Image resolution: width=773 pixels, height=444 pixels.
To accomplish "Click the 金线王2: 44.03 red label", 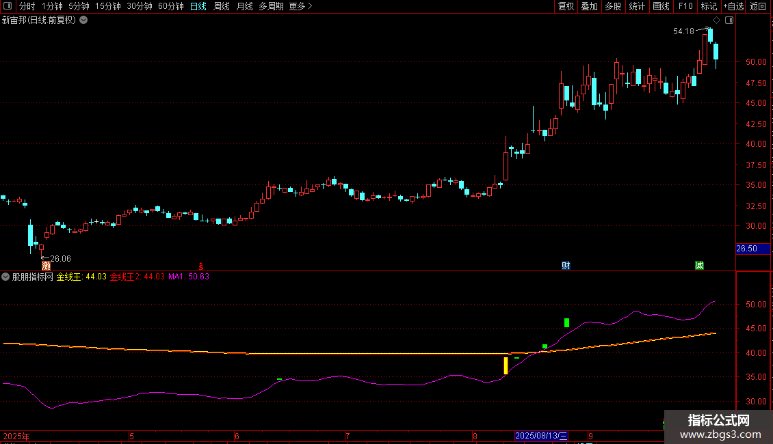I will (137, 277).
